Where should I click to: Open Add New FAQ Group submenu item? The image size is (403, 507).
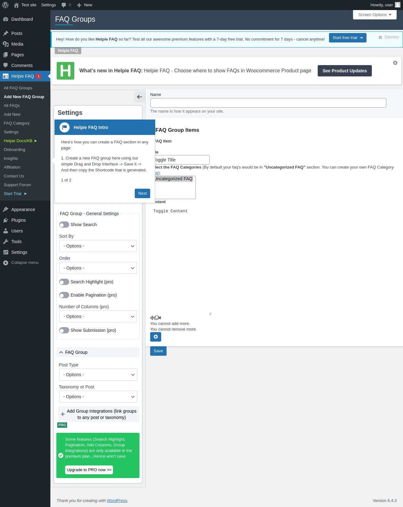(24, 97)
